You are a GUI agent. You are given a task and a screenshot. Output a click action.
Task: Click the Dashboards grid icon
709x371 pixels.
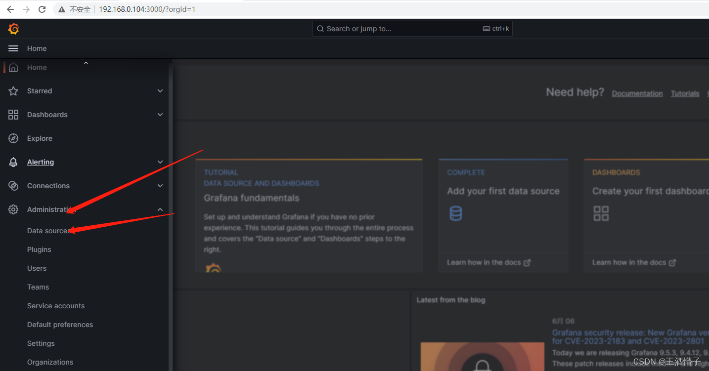(x=13, y=115)
